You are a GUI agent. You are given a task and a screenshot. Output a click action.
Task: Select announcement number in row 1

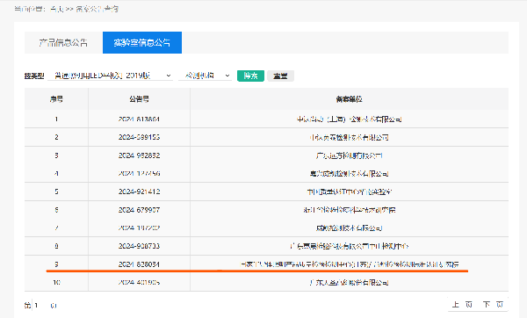point(139,119)
